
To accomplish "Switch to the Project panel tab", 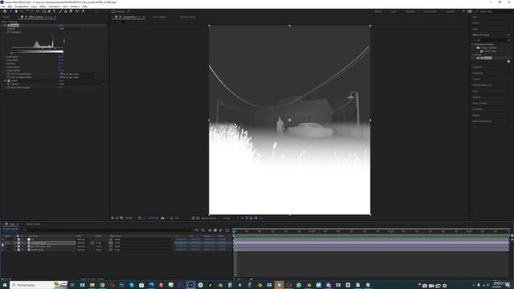I will (6, 17).
